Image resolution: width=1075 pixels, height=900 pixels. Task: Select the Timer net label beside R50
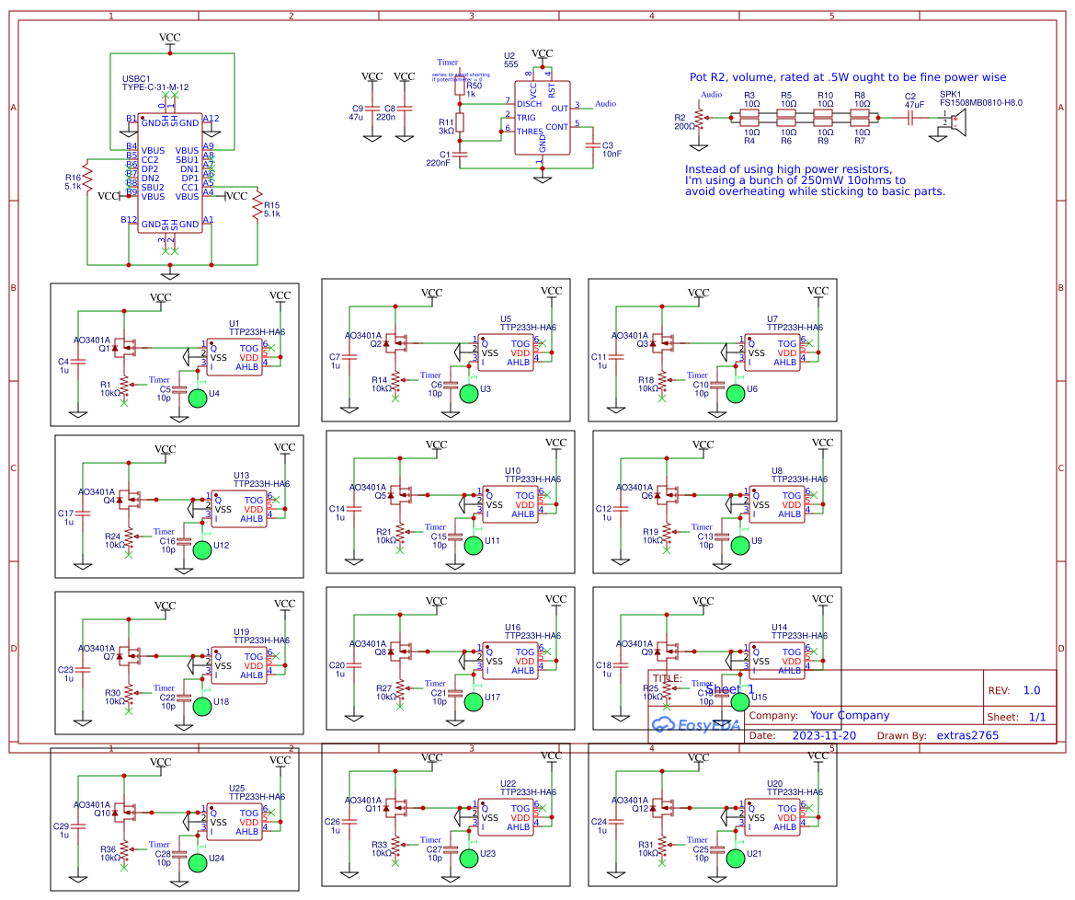click(x=448, y=62)
